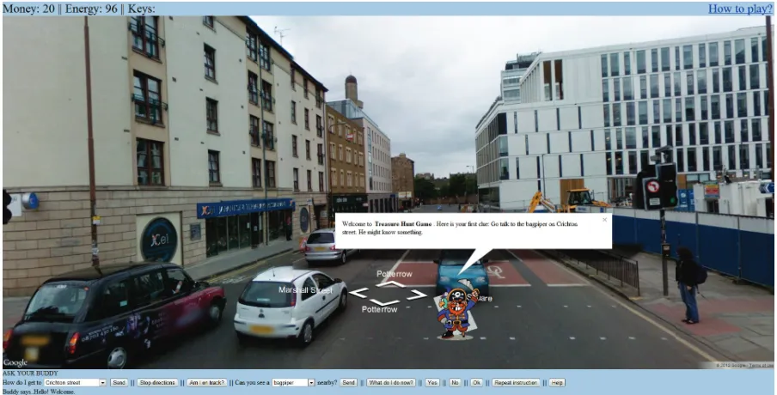Click the Marshall Street road label
Screen dimensions: 777x395
click(305, 290)
